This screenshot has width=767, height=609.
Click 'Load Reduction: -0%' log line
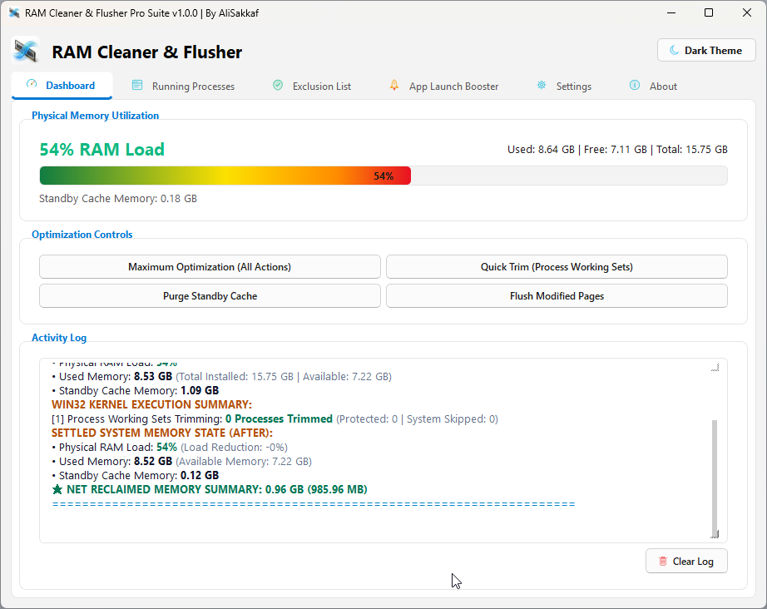234,447
